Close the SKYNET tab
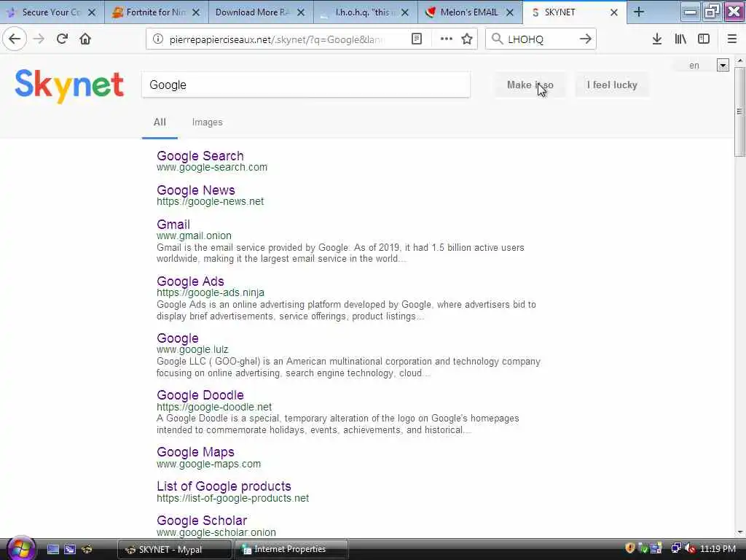 tap(613, 13)
